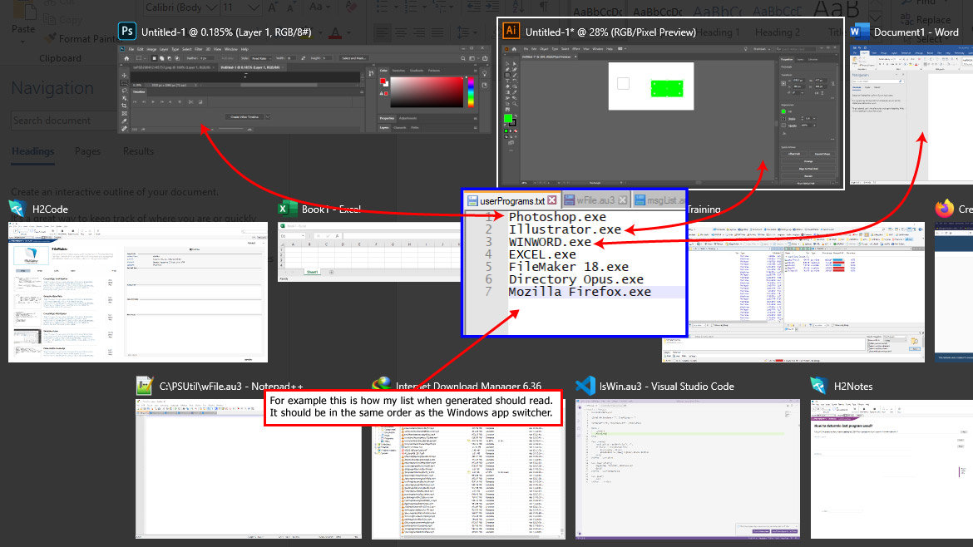
Task: Click Clear Formatting eraser icon in Word
Action: 352,7
